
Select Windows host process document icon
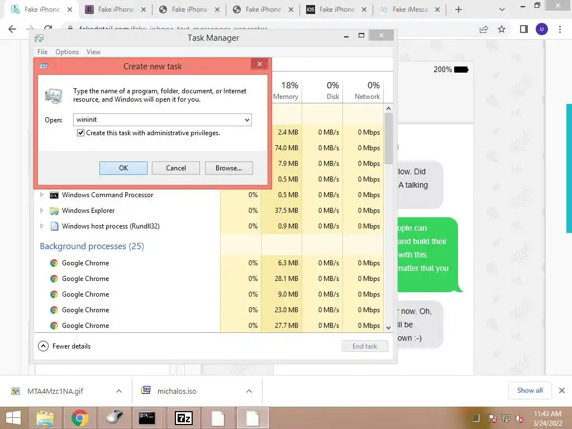[54, 226]
